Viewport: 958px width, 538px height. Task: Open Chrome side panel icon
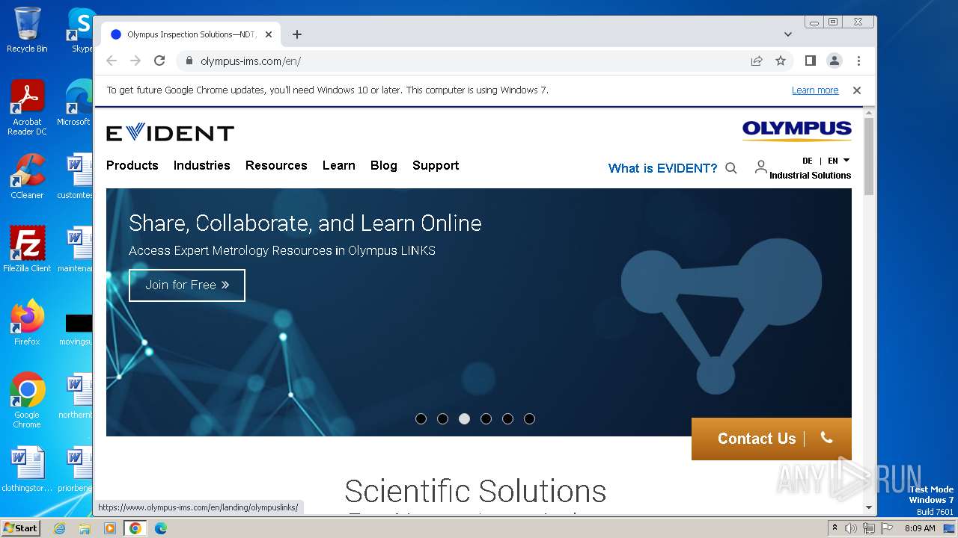tap(811, 61)
